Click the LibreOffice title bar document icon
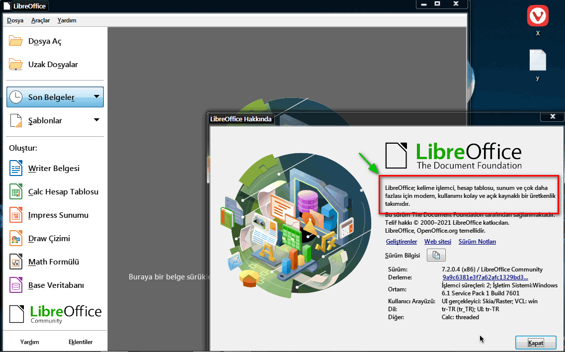 (x=6, y=6)
